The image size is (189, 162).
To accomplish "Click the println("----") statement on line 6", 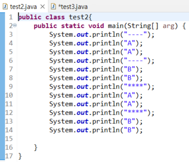I will pos(102,61).
